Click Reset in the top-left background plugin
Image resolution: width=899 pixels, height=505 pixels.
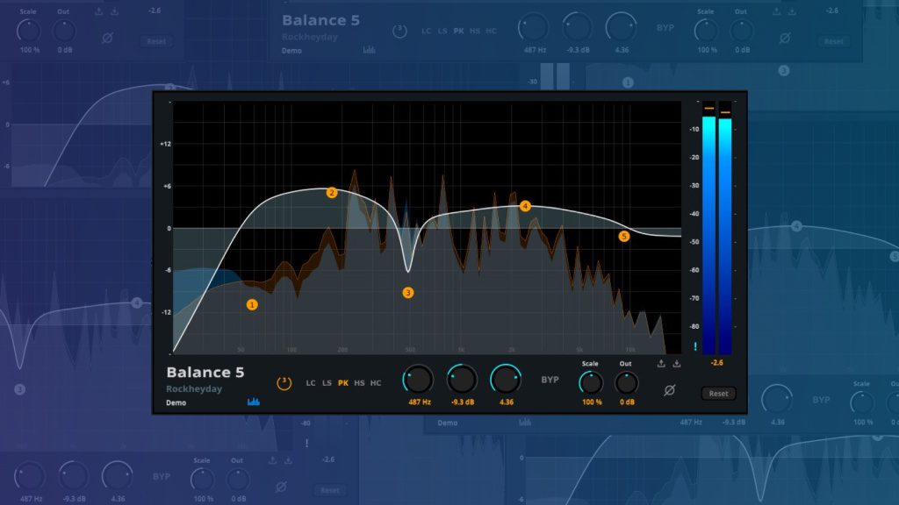(x=156, y=41)
